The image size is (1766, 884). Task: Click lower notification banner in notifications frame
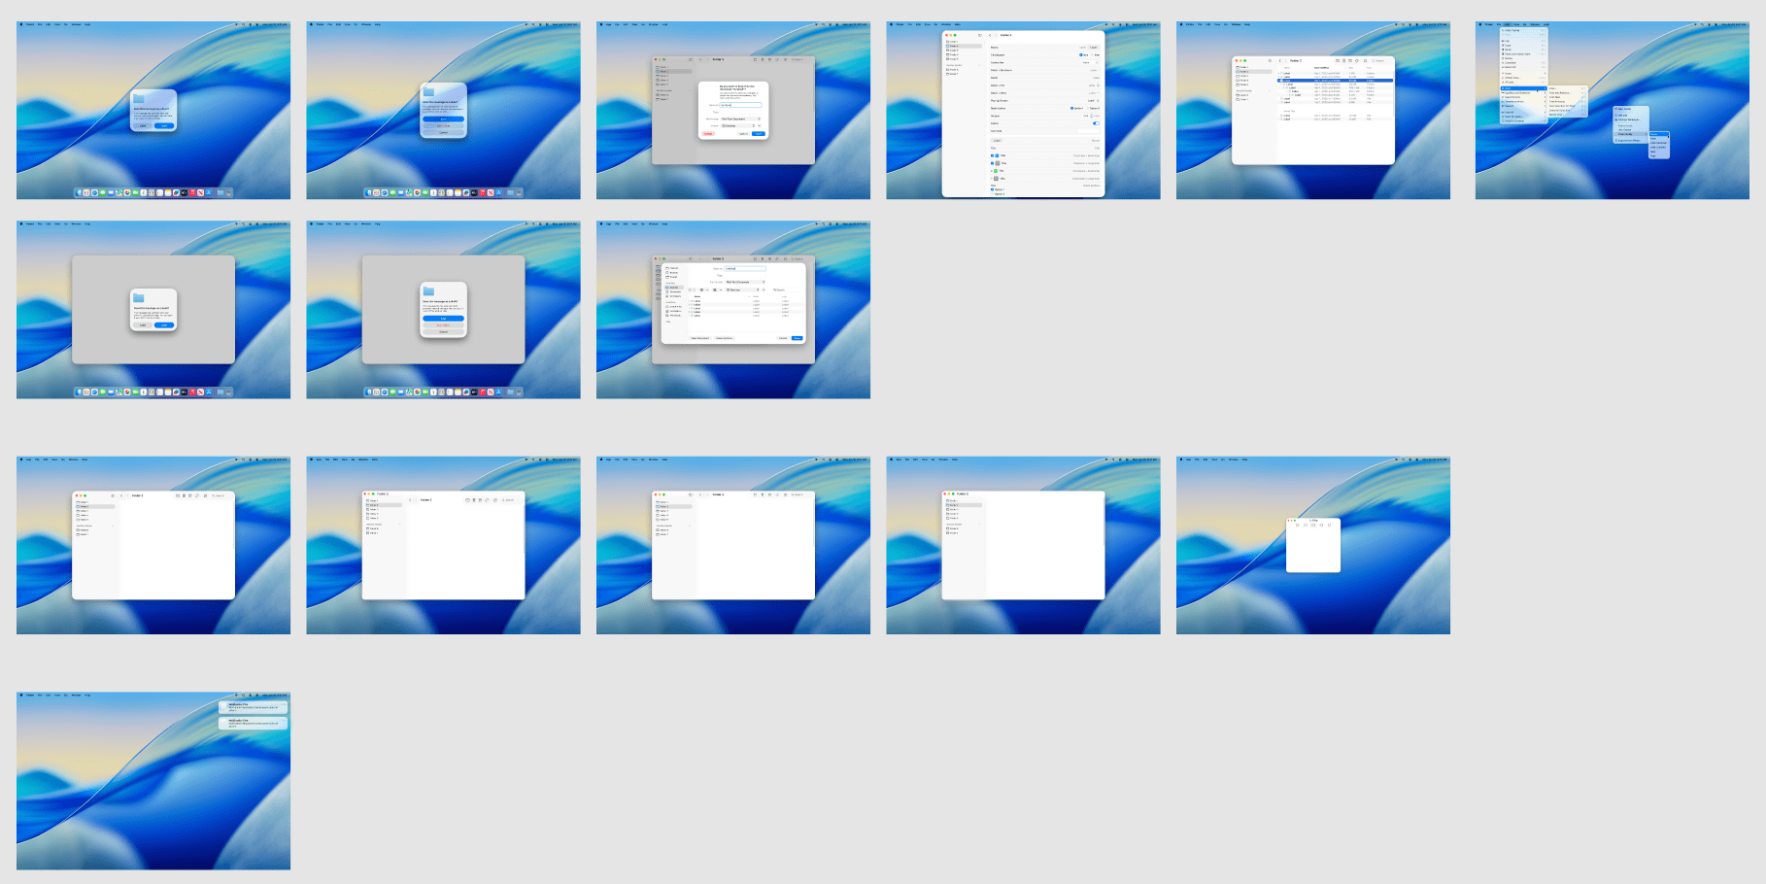click(x=253, y=723)
